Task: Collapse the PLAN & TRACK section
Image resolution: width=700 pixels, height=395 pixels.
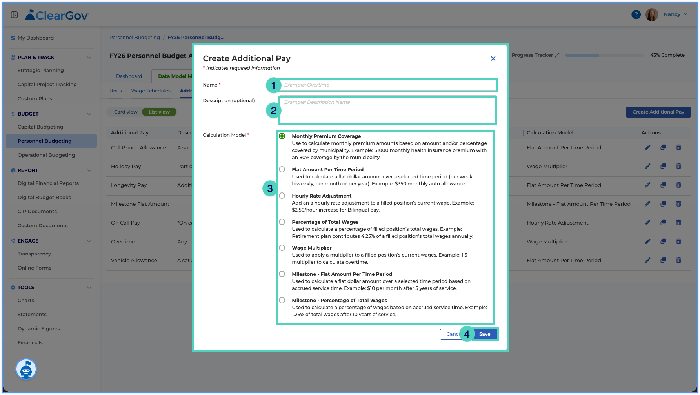Action: [x=89, y=58]
